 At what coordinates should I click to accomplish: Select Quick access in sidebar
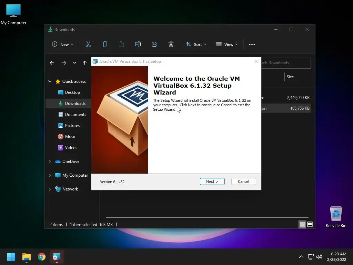[71, 81]
